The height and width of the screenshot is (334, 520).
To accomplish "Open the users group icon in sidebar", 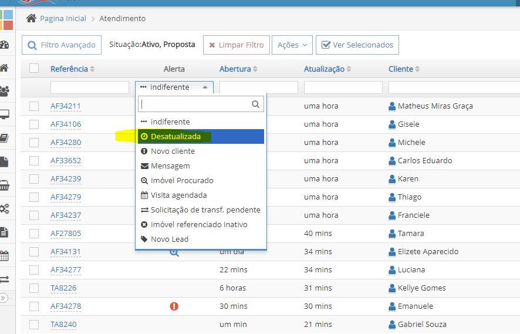I will 5,90.
